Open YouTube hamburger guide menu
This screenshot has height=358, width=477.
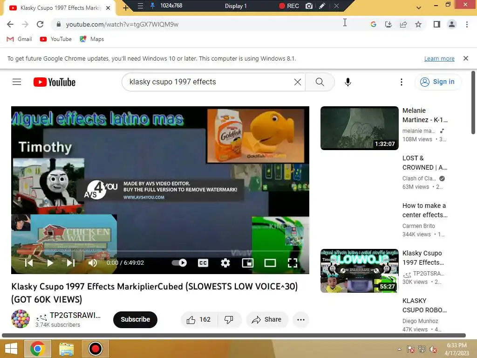(x=17, y=82)
